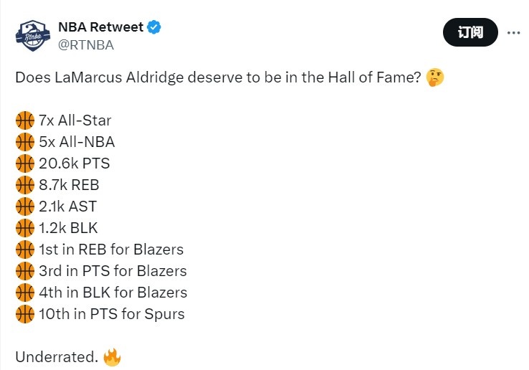Image resolution: width=529 pixels, height=370 pixels.
Task: Click the @RTNBA handle
Action: pyautogui.click(x=85, y=44)
